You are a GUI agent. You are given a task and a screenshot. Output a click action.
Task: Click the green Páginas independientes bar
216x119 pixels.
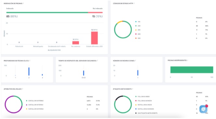[192, 70]
